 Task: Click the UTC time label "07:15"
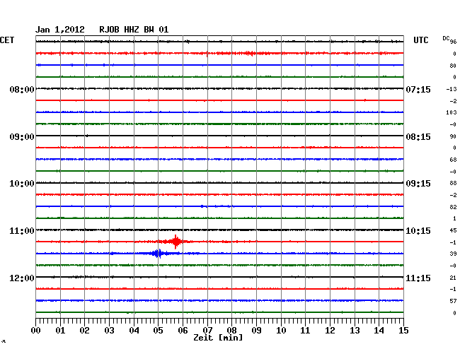(418, 89)
